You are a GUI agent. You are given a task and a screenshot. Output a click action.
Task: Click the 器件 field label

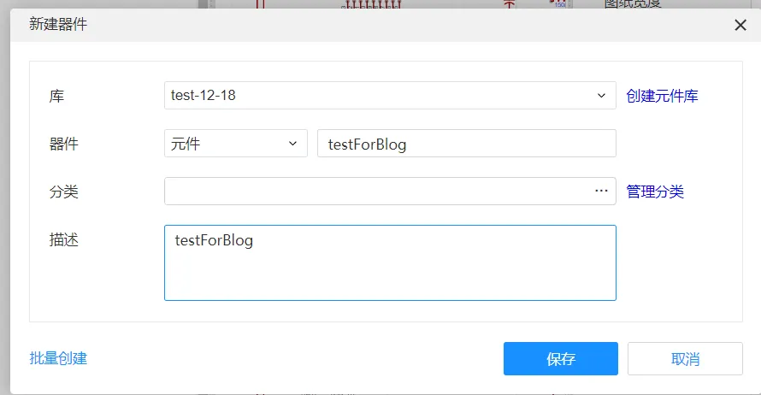coord(63,144)
